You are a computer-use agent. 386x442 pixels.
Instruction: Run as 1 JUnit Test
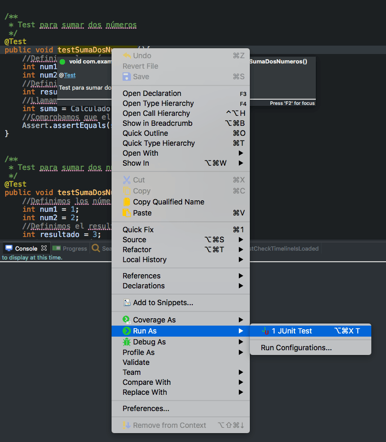[311, 331]
